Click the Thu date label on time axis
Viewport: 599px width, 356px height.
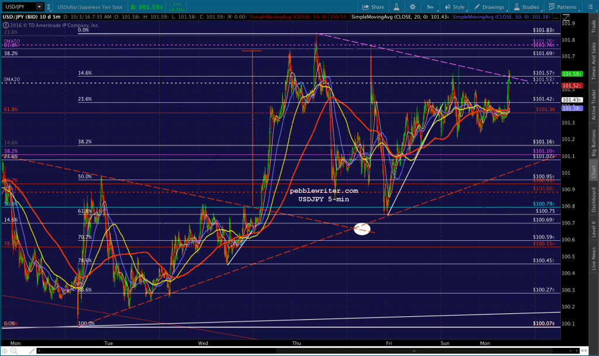(x=297, y=343)
